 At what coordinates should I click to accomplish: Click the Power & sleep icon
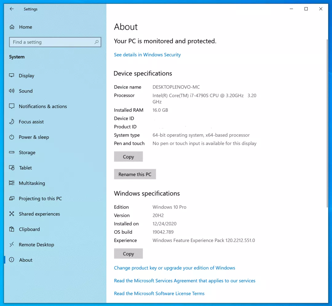[x=12, y=137]
